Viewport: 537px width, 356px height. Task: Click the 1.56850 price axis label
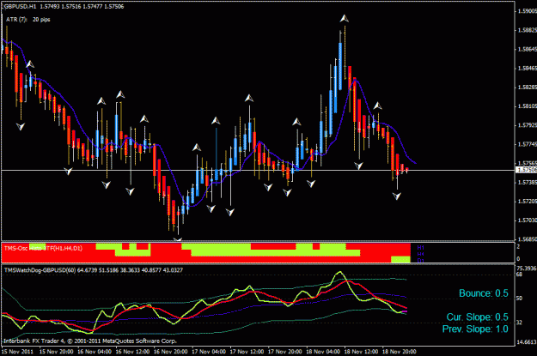coord(527,239)
